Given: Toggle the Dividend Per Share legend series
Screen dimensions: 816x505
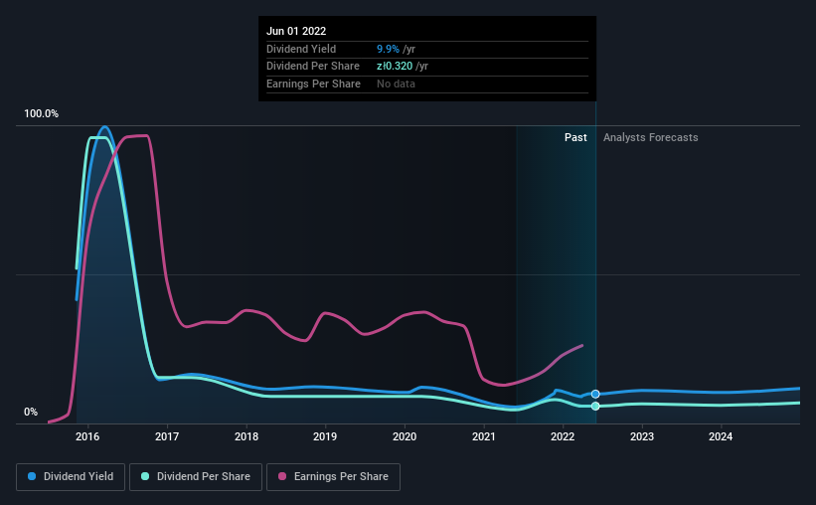Looking at the screenshot, I should pyautogui.click(x=196, y=477).
